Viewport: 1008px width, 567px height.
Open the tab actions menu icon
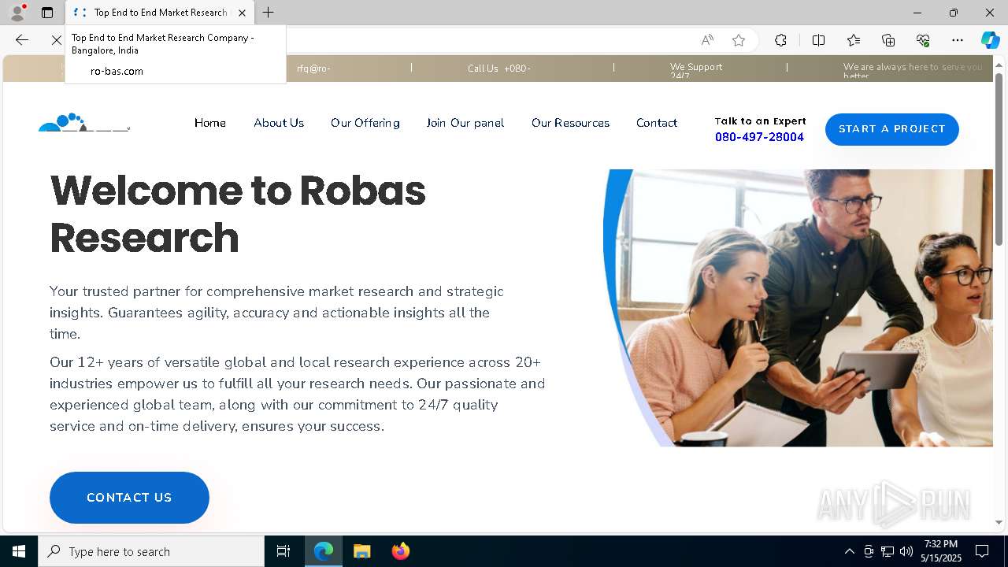(x=47, y=13)
